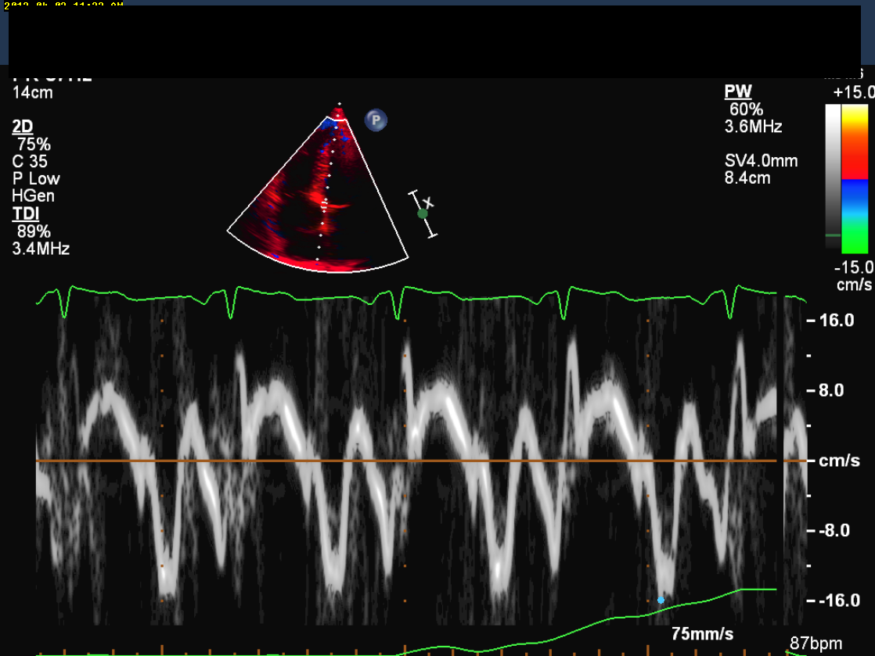Click the grayscale map bar
Screen dimensions: 875x656
[833, 172]
